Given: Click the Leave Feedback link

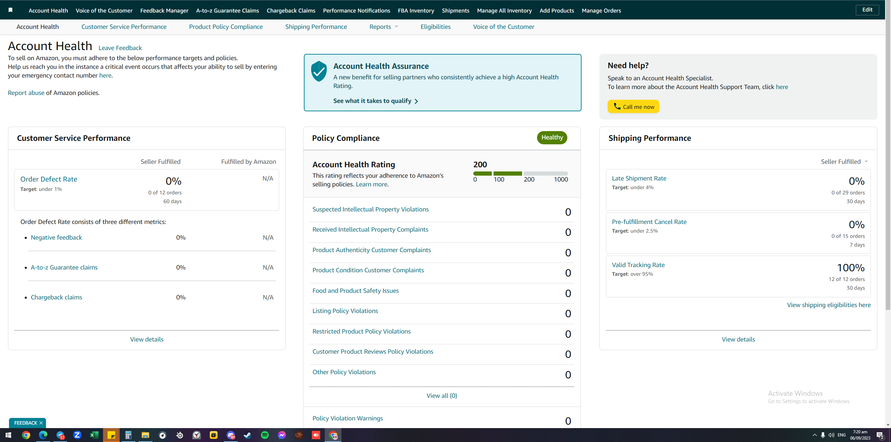Looking at the screenshot, I should 120,48.
